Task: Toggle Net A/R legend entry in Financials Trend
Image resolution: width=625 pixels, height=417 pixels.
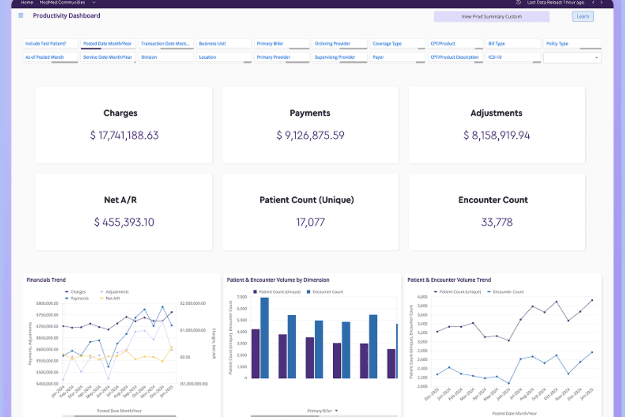Action: pos(110,298)
